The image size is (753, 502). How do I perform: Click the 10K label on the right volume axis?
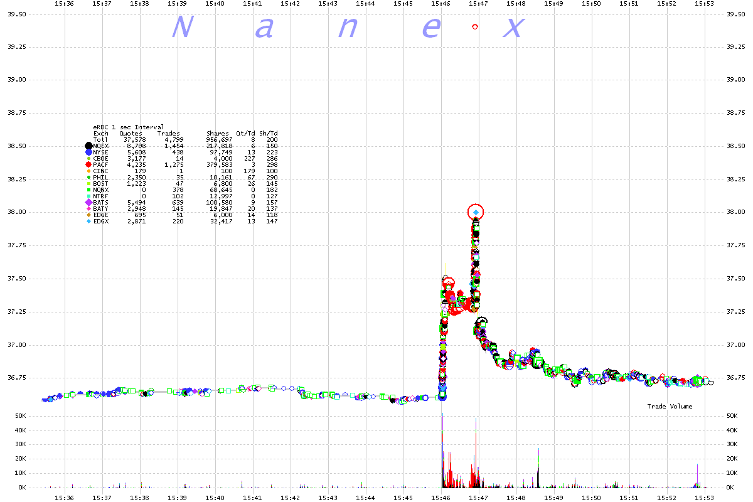pyautogui.click(x=732, y=473)
